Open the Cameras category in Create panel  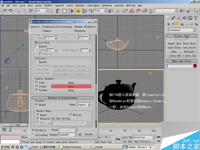coord(182,24)
